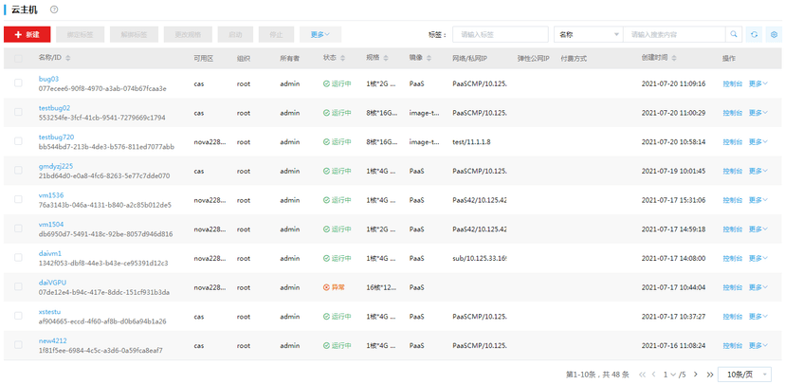
Task: Check the daiVGPU row checkbox
Action: click(19, 286)
